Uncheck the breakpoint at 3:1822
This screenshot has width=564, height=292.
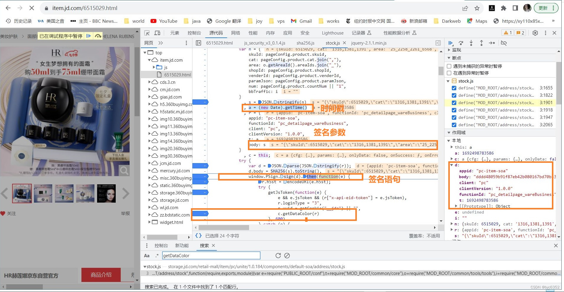[454, 95]
